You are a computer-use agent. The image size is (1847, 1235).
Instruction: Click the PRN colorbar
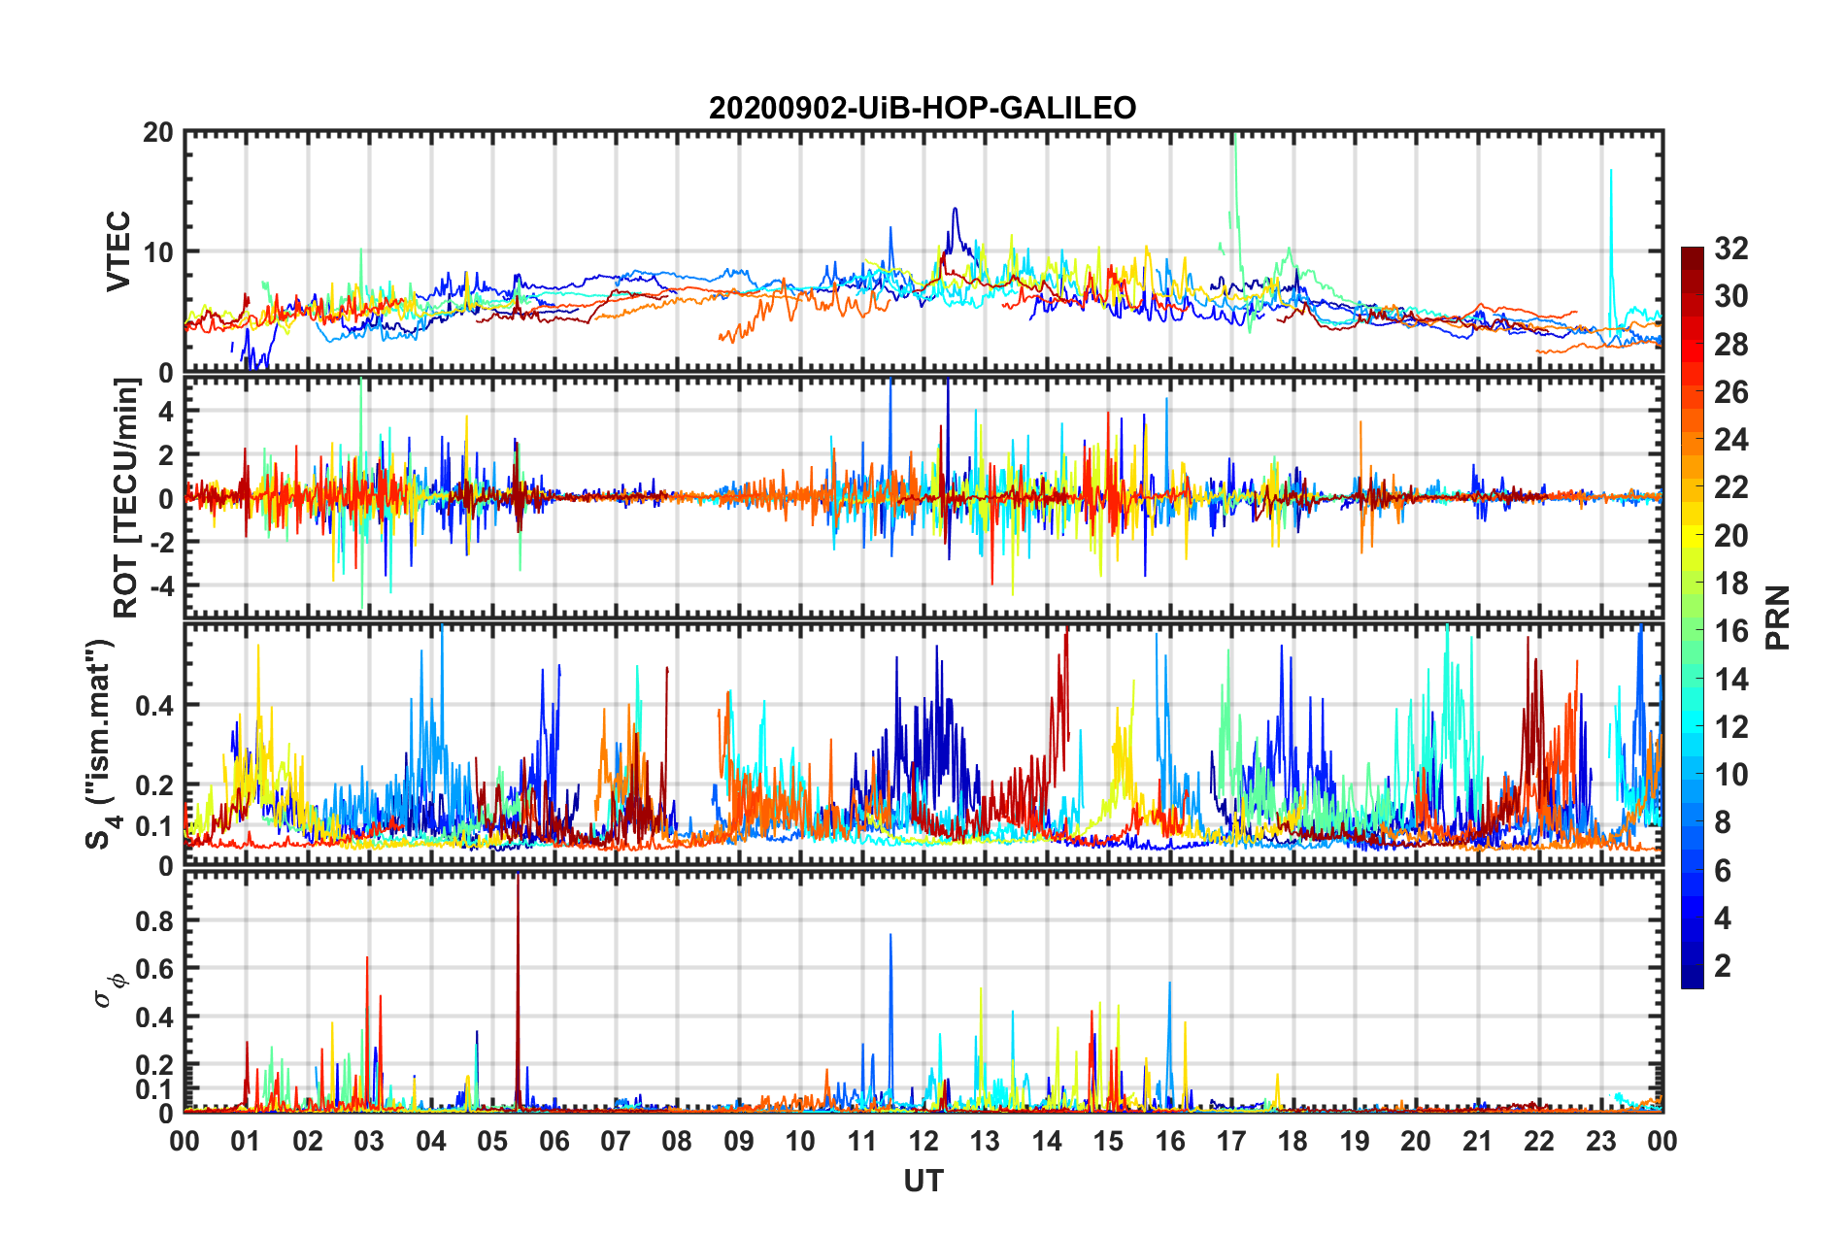point(1693,617)
